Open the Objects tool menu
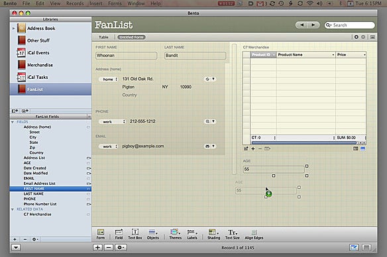 [153, 234]
